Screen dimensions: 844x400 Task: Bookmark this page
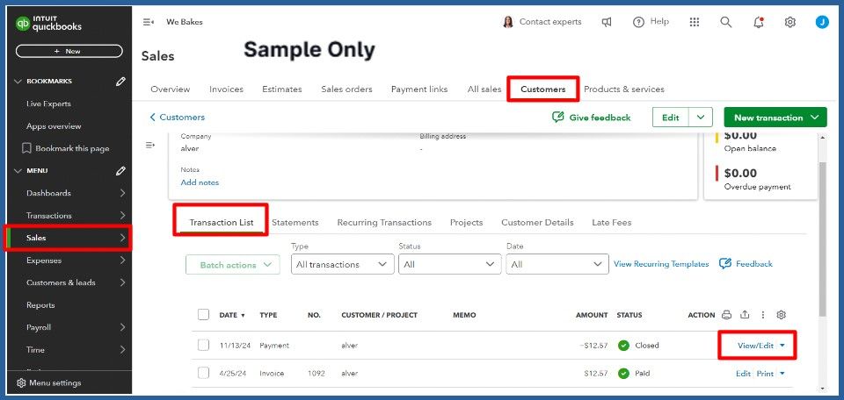click(65, 149)
